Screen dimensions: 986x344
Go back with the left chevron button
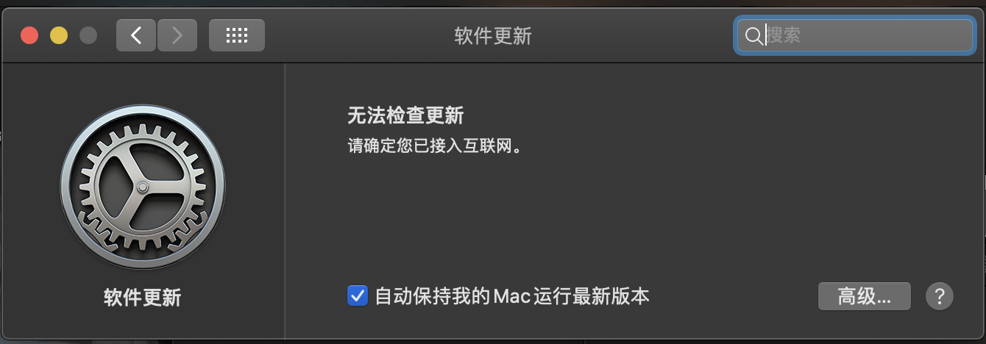tap(136, 35)
